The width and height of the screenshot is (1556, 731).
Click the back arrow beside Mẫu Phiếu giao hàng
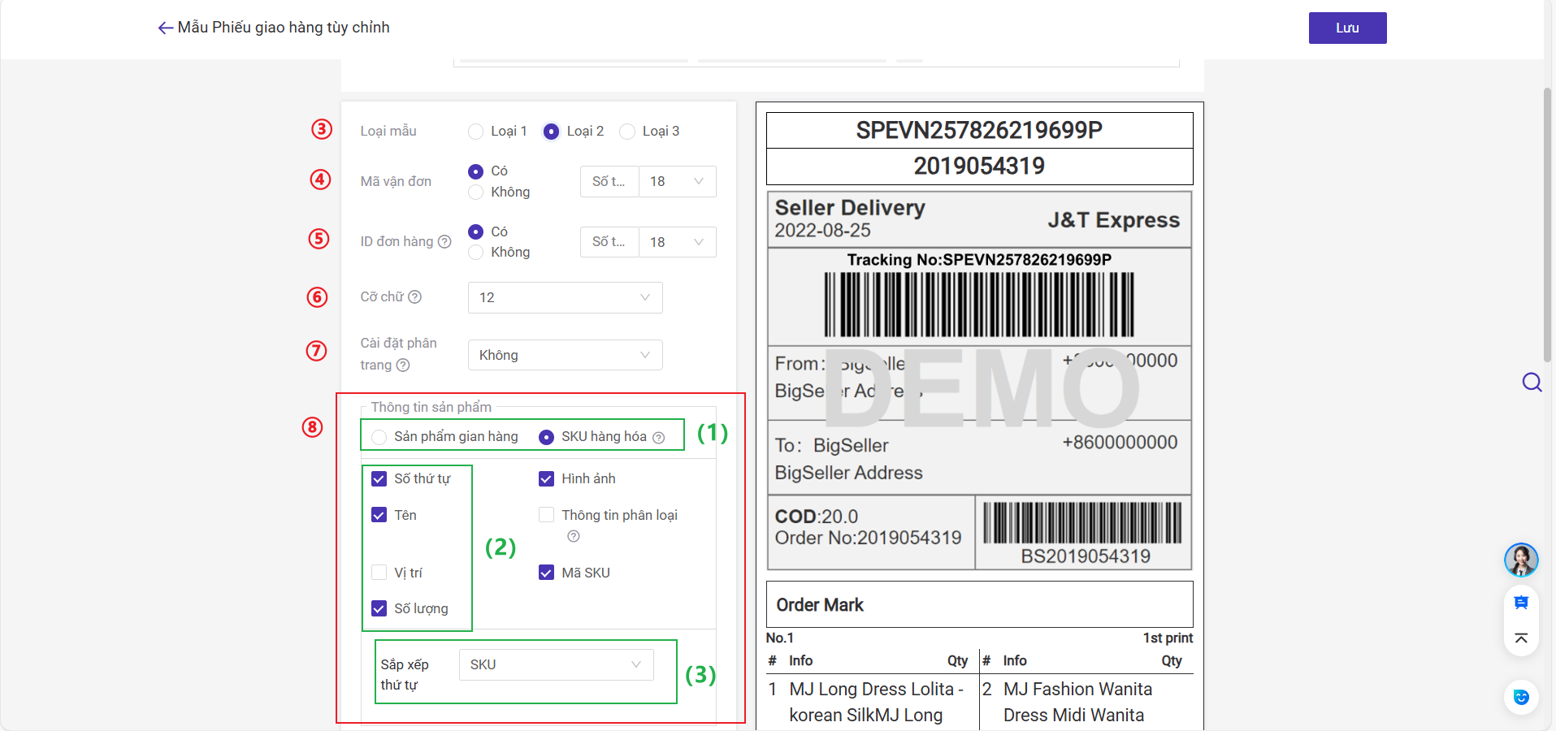pyautogui.click(x=165, y=28)
